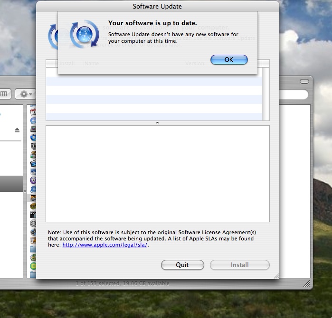Open the gear Action menu in Finder toolbar
Viewport: 332px width, 318px height.
26,94
